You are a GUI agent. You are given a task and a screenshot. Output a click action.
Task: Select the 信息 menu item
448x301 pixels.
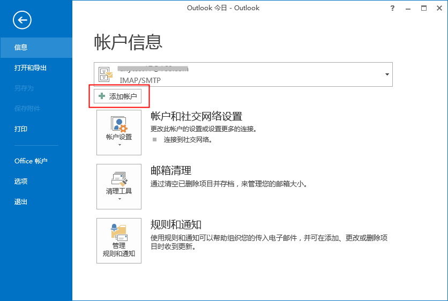(x=36, y=48)
